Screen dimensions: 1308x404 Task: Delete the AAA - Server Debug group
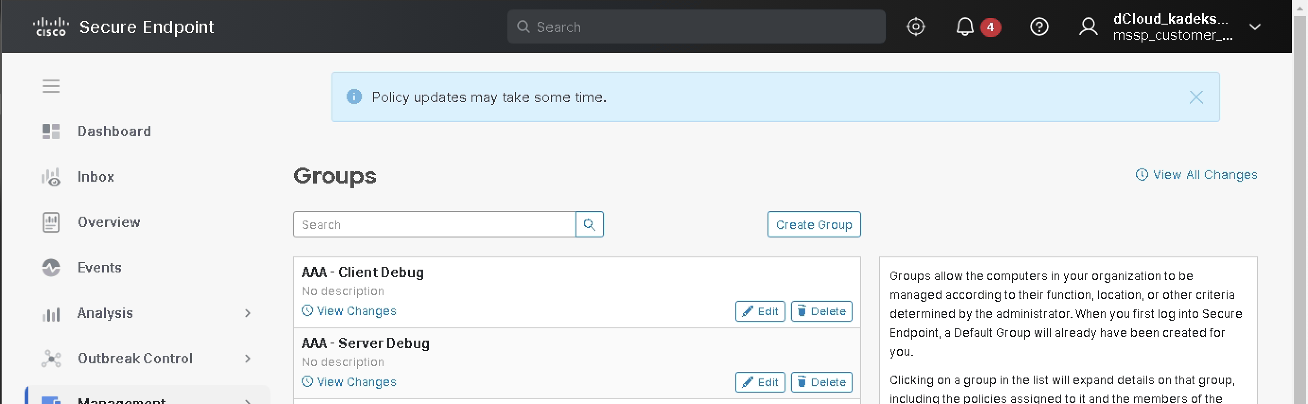tap(821, 382)
